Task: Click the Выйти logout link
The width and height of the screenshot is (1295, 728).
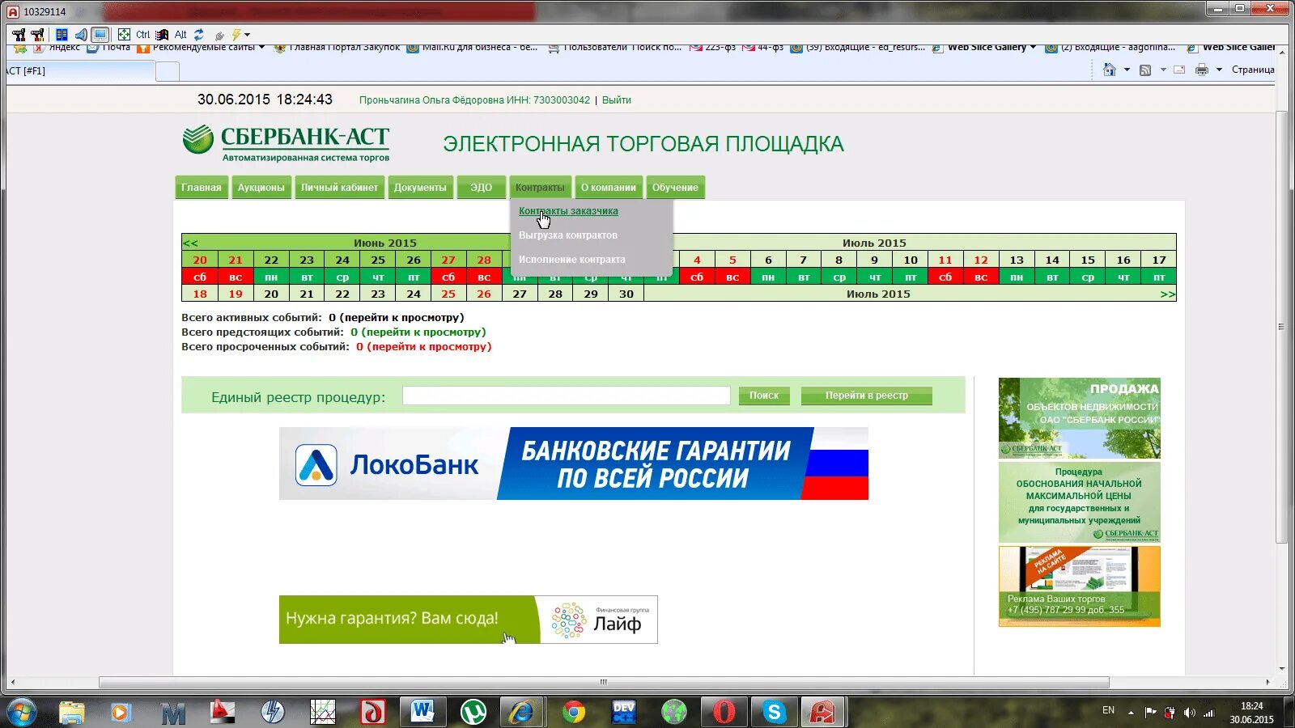Action: (x=617, y=100)
